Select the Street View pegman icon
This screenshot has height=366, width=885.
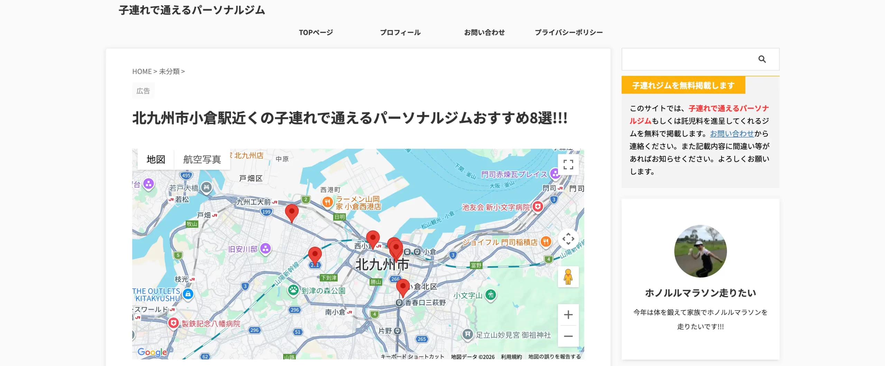pyautogui.click(x=568, y=277)
